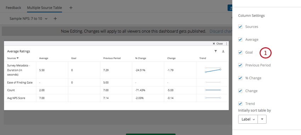Screen dimensions: 301x135
Task: Open the Label sort field dropdown
Action: click(248, 119)
